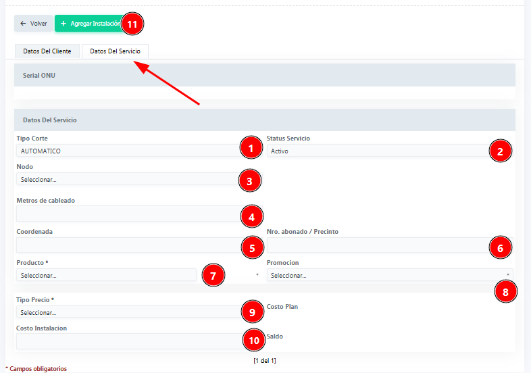
Task: Open the Tipo Corte dropdown showing AUTOMATICO
Action: coord(127,151)
